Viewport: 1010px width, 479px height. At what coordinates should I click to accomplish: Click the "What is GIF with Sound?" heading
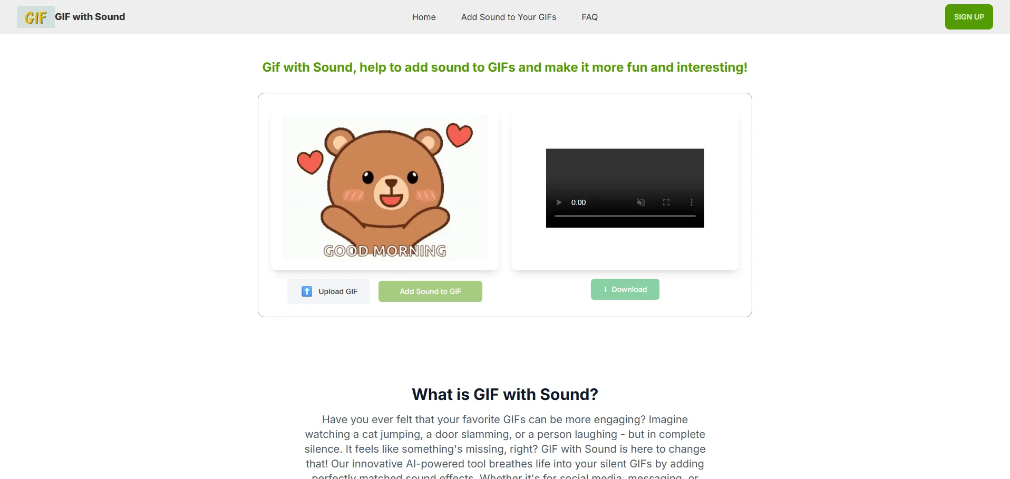point(505,394)
